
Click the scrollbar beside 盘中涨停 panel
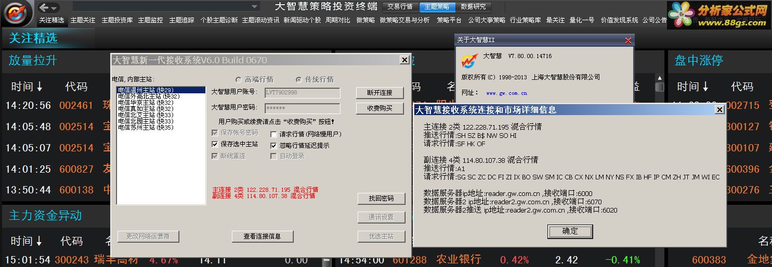(660, 86)
